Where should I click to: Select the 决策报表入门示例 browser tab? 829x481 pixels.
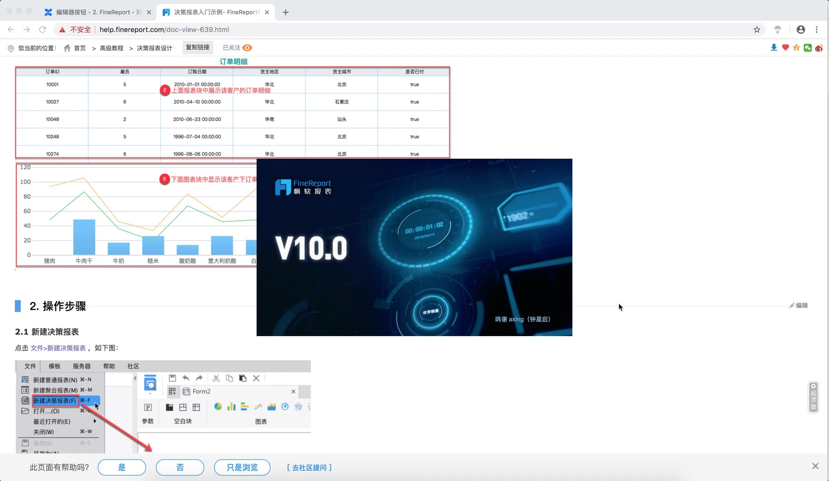pos(216,12)
